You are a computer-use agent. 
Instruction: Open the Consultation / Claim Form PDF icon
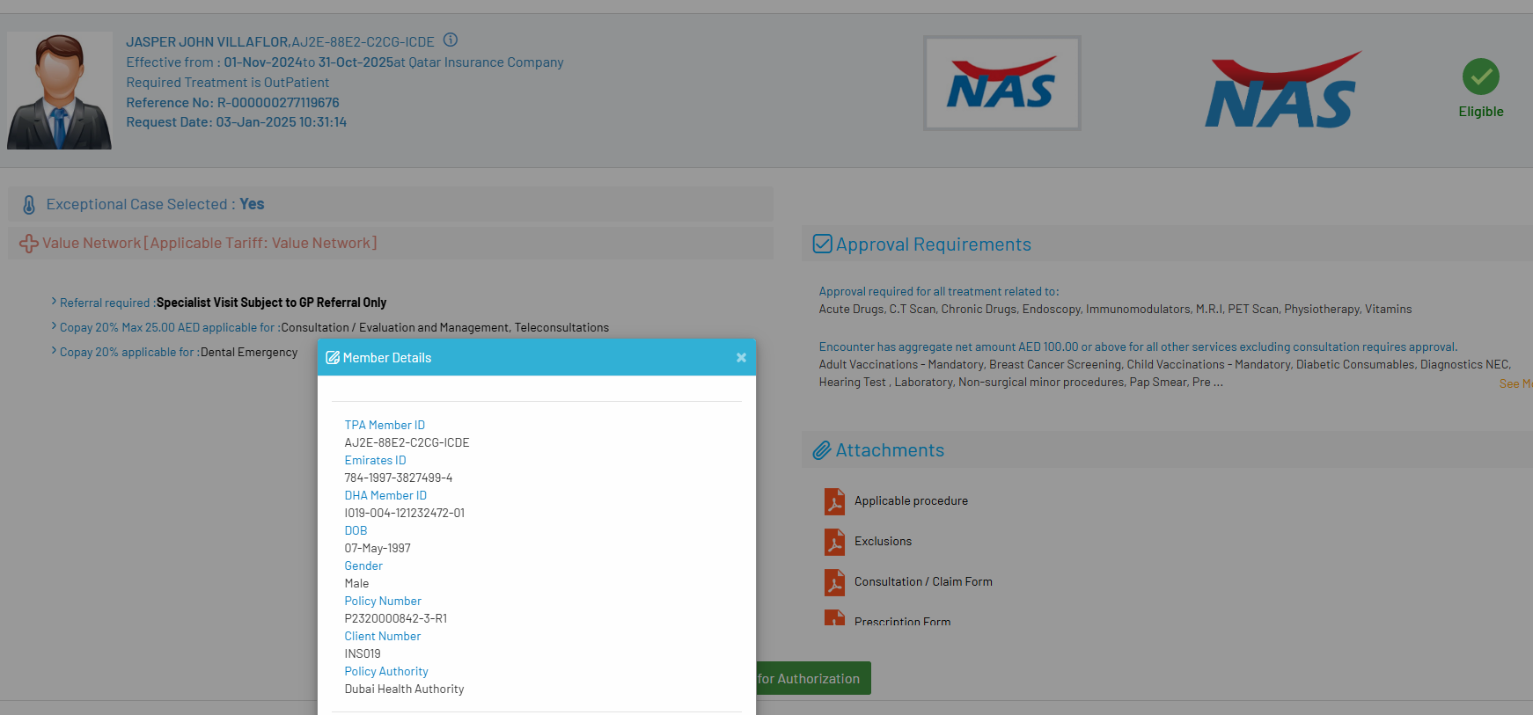pyautogui.click(x=834, y=582)
